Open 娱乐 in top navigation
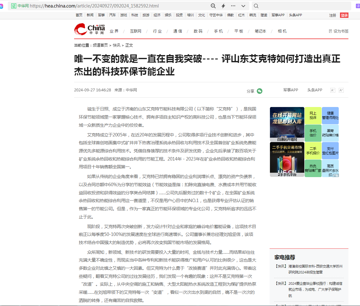The image size is (360, 306). click(x=168, y=15)
